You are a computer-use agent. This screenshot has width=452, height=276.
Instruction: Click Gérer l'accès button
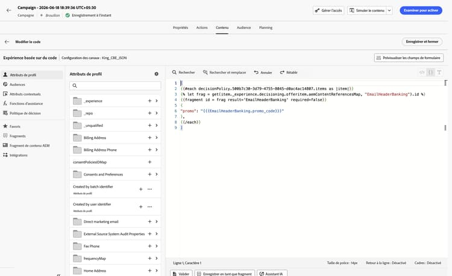[x=328, y=10]
